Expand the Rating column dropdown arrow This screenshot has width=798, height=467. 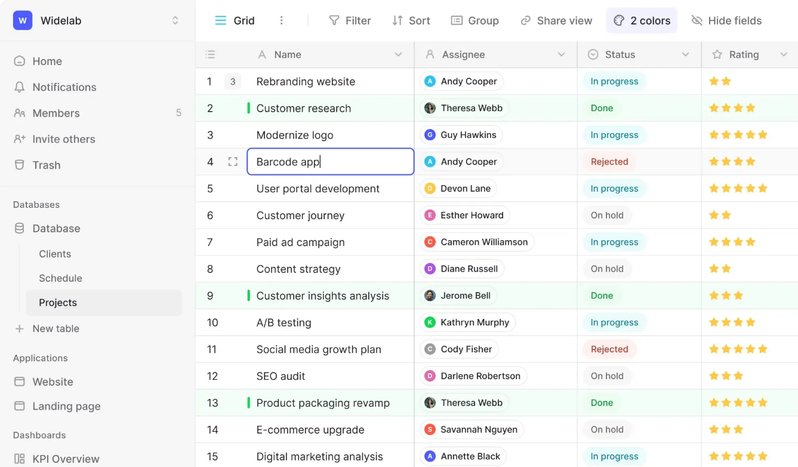784,54
